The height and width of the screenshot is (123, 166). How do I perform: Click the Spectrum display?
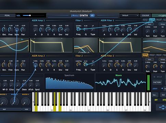69,83
